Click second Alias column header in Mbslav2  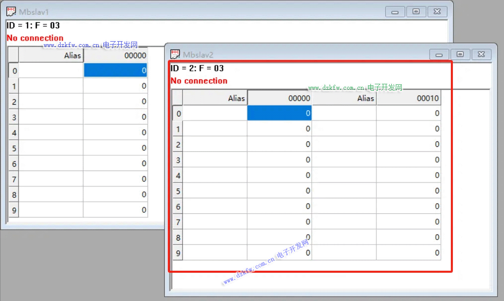pyautogui.click(x=344, y=98)
